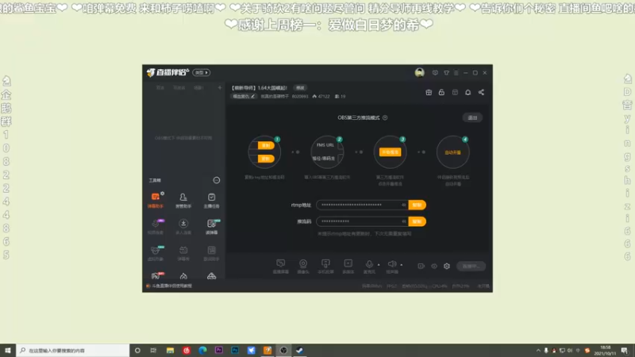The width and height of the screenshot is (635, 357).
Task: Open the 主播任务 tool icon
Action: click(211, 200)
